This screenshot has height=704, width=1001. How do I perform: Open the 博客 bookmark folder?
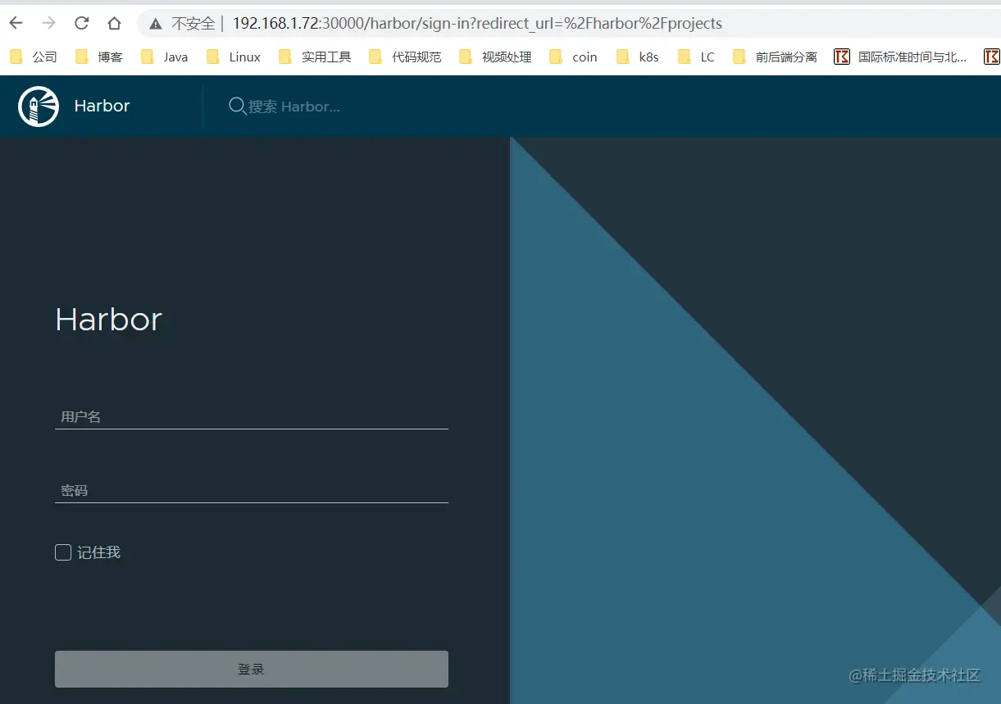coord(98,57)
